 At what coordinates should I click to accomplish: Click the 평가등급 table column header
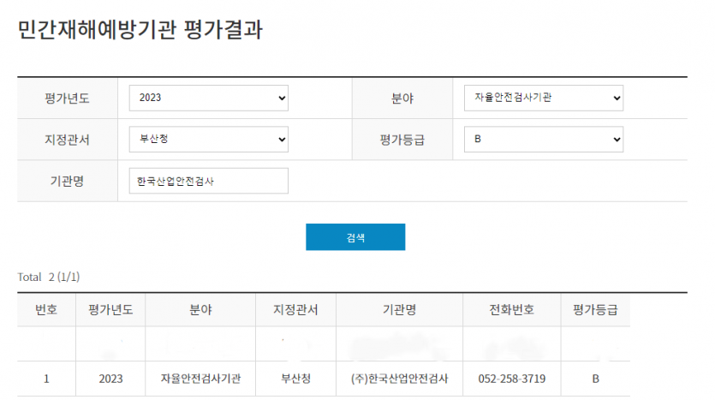pyautogui.click(x=595, y=310)
